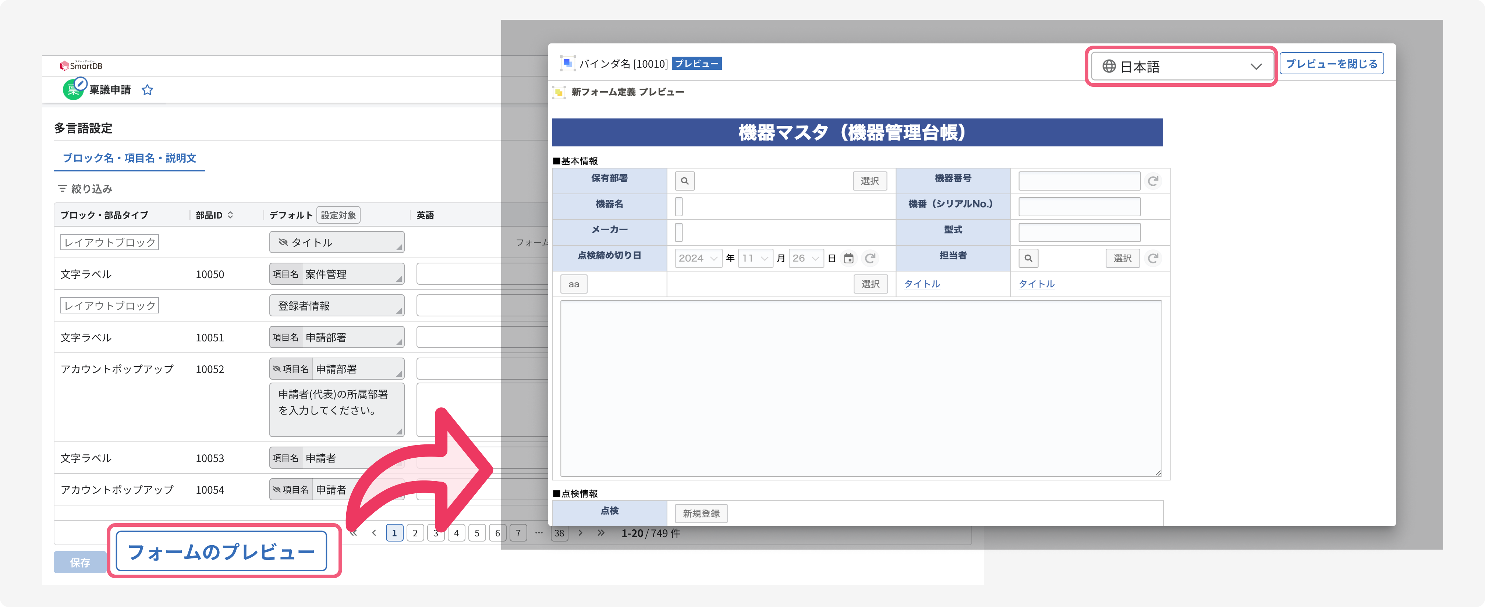
Task: Go to page 6 in pagination
Action: [x=497, y=533]
